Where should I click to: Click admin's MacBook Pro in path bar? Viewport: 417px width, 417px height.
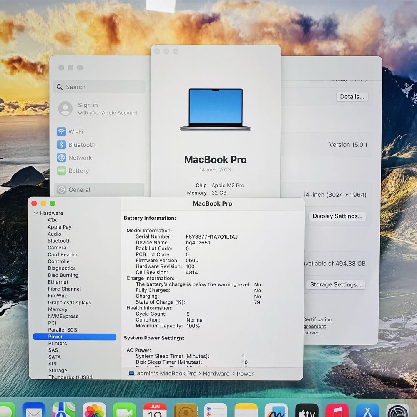pos(166,373)
